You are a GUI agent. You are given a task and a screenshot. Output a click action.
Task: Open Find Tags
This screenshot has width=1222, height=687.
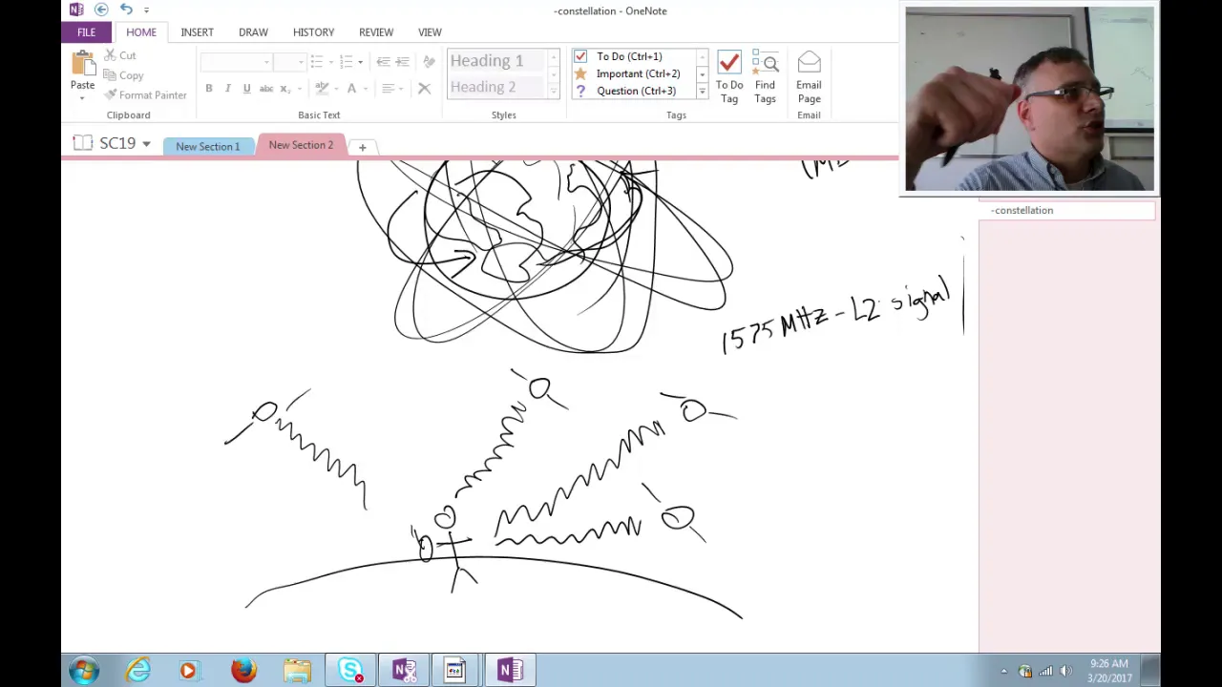(765, 77)
